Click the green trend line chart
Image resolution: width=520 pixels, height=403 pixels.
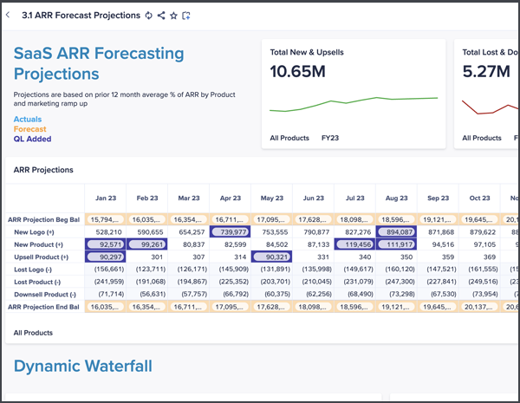click(x=354, y=104)
